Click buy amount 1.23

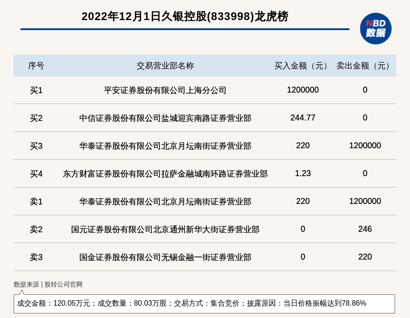[303, 173]
